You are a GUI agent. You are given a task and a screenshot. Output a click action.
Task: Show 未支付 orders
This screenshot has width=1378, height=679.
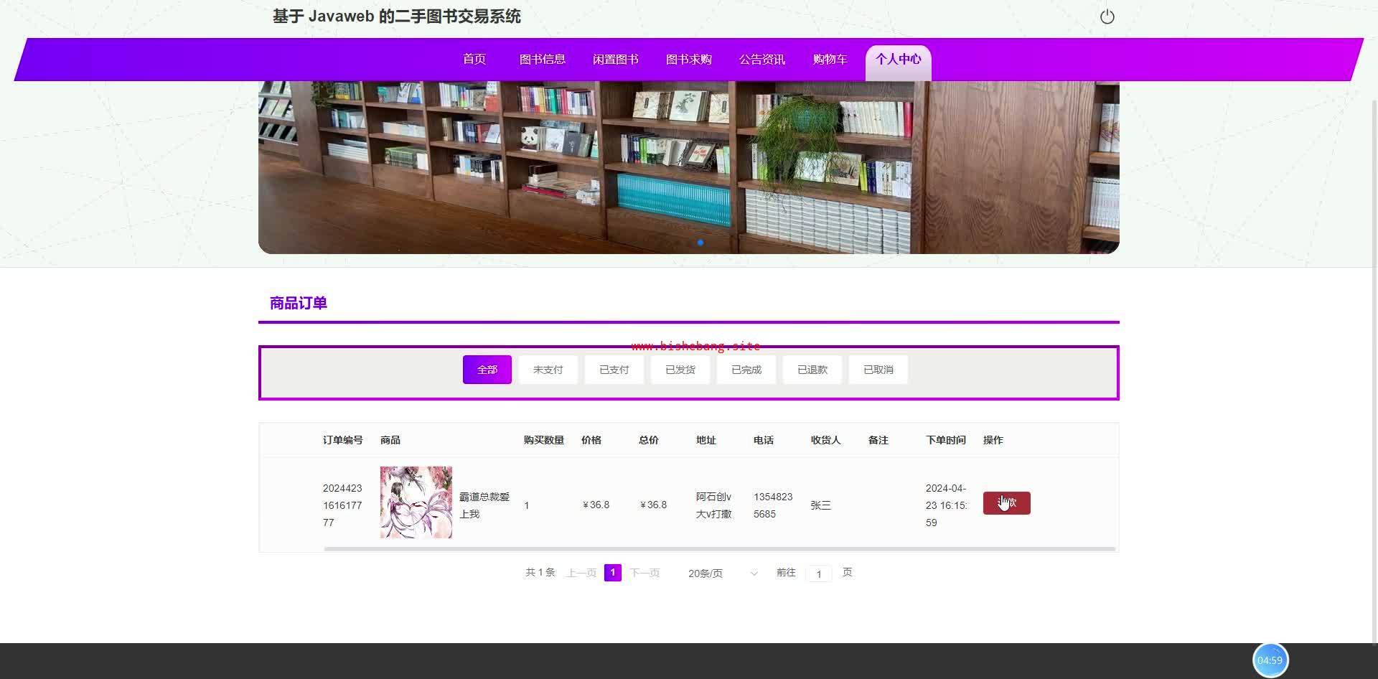548,370
